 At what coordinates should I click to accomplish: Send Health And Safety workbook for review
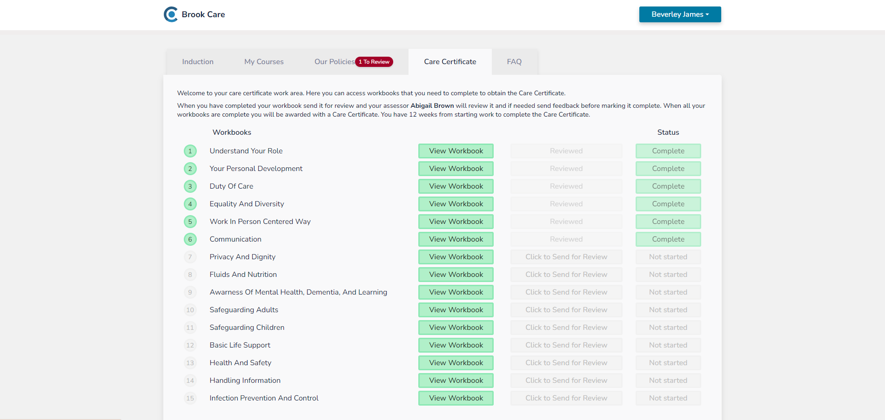point(566,363)
